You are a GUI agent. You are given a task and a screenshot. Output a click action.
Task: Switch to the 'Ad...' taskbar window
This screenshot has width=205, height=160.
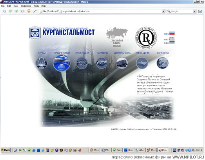(140, 150)
